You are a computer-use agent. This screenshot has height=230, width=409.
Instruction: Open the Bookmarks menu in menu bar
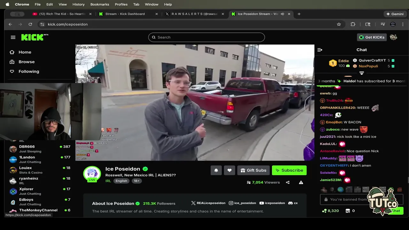[x=100, y=4]
